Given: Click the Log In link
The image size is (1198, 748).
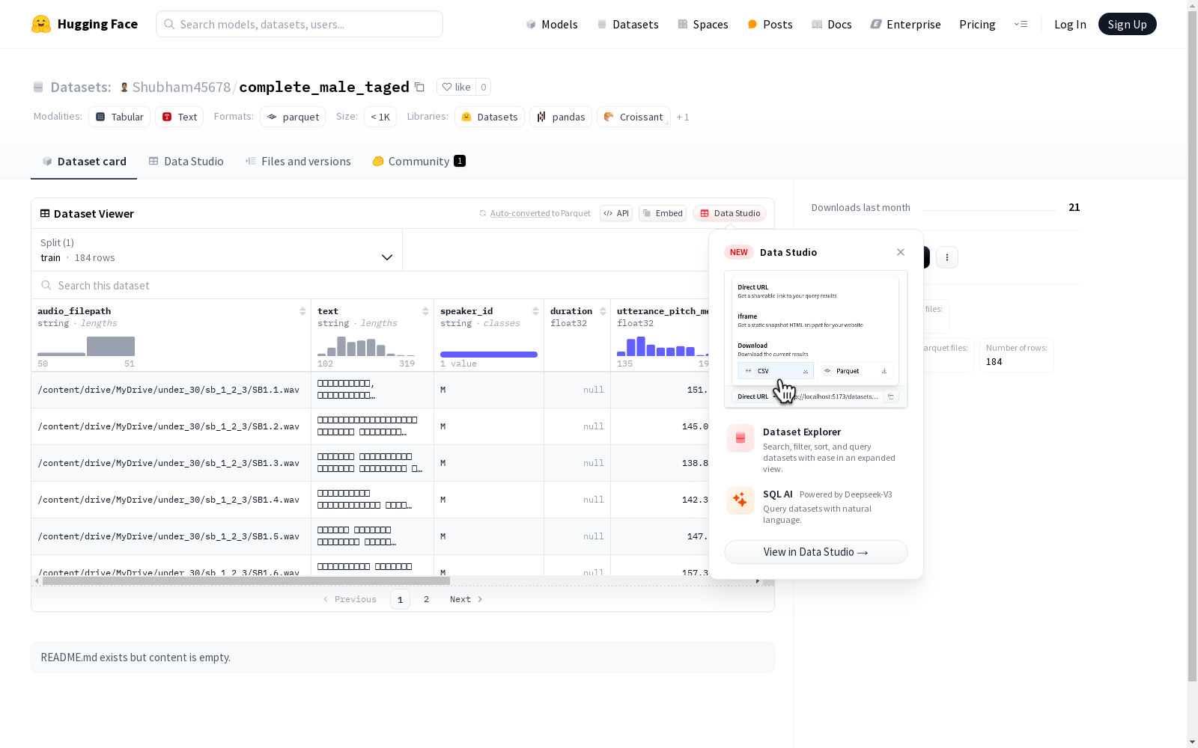Looking at the screenshot, I should pos(1070,24).
